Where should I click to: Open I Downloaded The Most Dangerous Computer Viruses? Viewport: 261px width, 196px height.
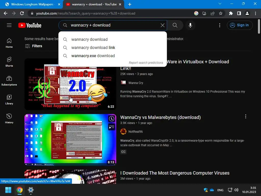click(x=175, y=173)
